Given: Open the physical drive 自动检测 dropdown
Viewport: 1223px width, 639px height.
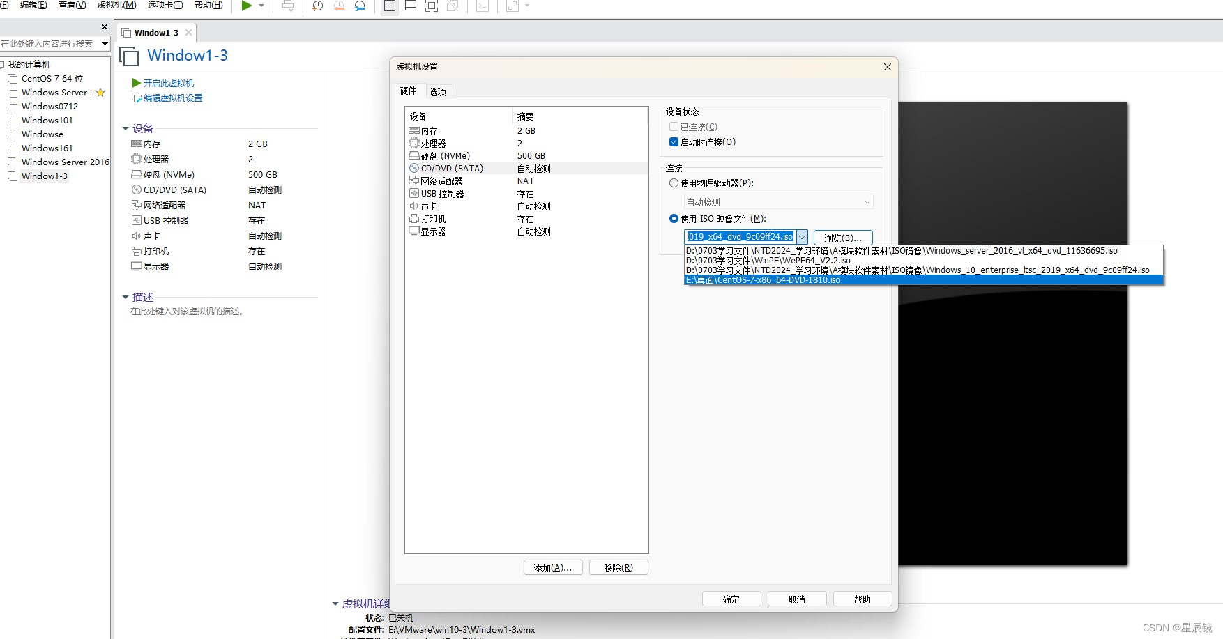Looking at the screenshot, I should pos(778,202).
